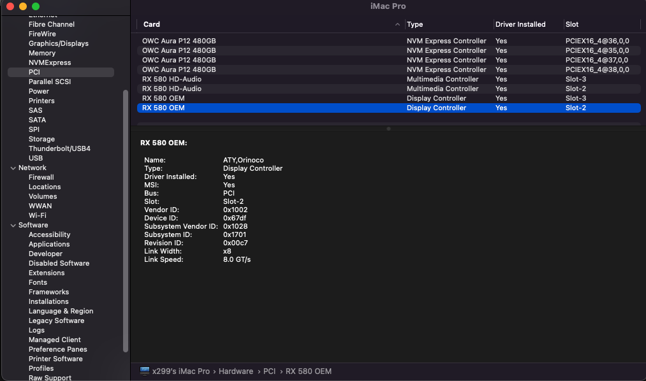Open NVMExpress in sidebar

point(50,62)
